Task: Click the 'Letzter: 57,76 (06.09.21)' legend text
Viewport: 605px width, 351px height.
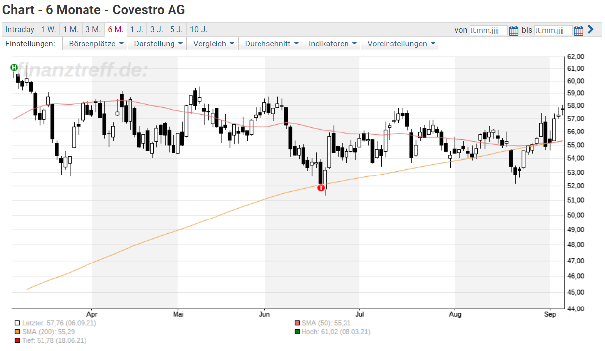Action: pyautogui.click(x=59, y=323)
